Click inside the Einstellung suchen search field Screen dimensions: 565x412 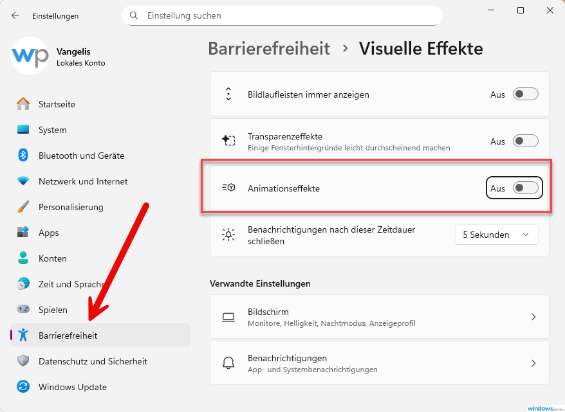tap(283, 15)
